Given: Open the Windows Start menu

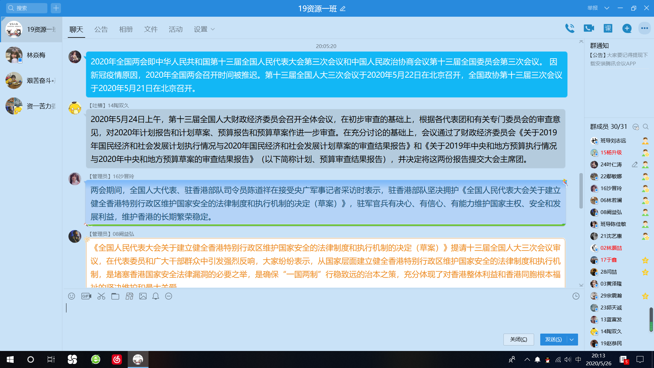Looking at the screenshot, I should (x=10, y=359).
